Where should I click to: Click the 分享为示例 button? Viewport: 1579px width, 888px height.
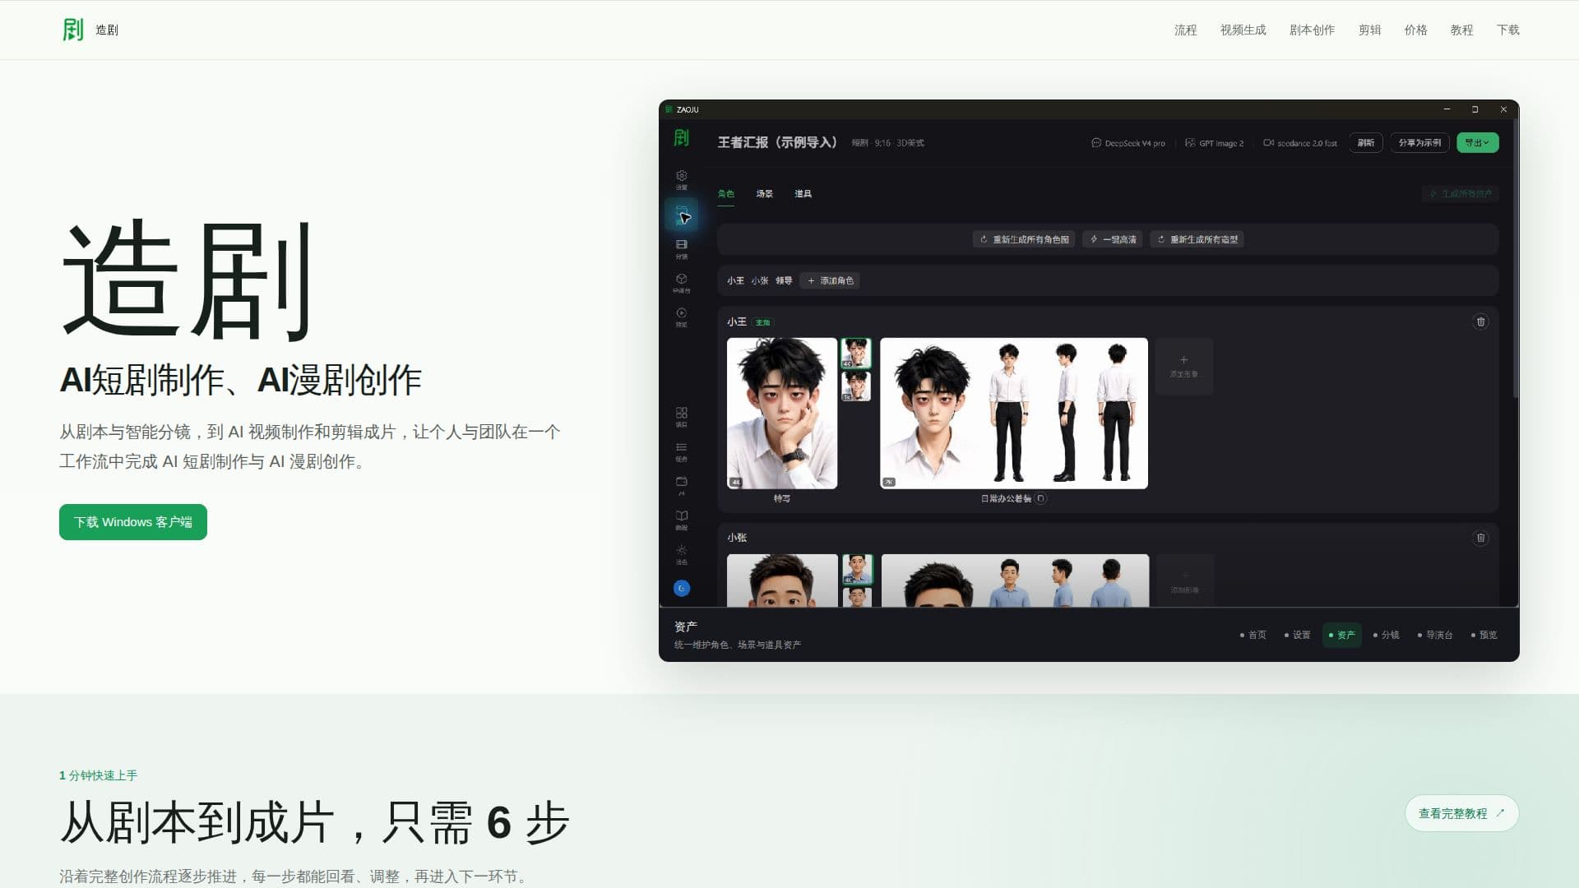tap(1419, 143)
